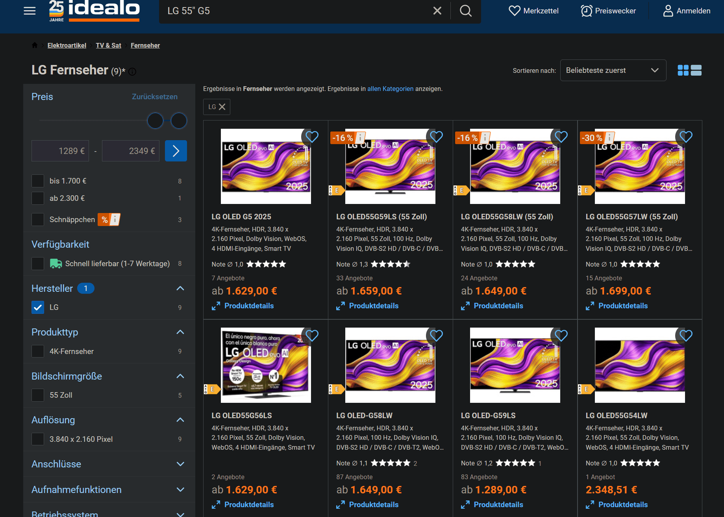Screen dimensions: 724x517
Task: Click the -16 % badge on OLED55G58LW
Action: click(x=473, y=138)
